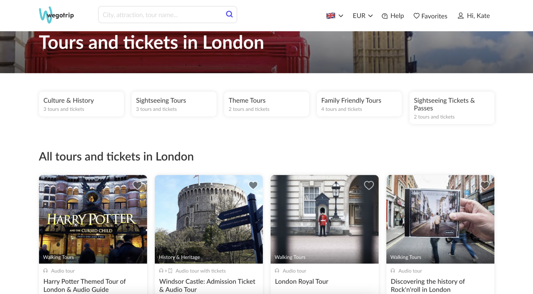
Task: Open Harry Potter Themed Tour title link
Action: point(85,285)
